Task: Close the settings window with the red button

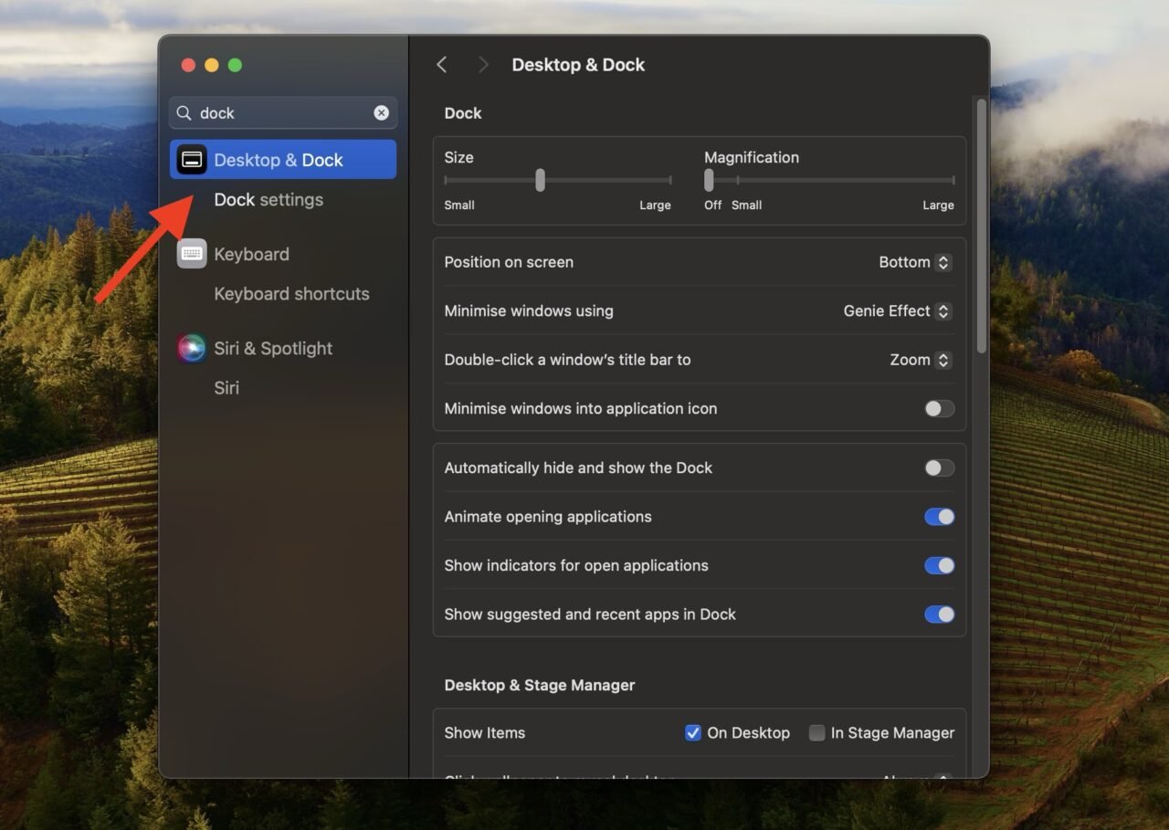Action: coord(188,65)
